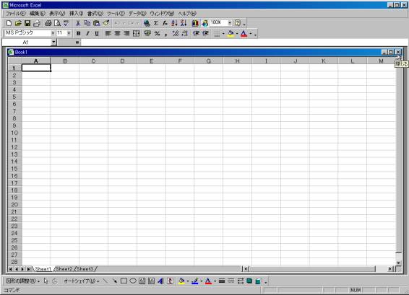This screenshot has height=295, width=409.
Task: Click the Sort Descending icon
Action: (x=184, y=23)
